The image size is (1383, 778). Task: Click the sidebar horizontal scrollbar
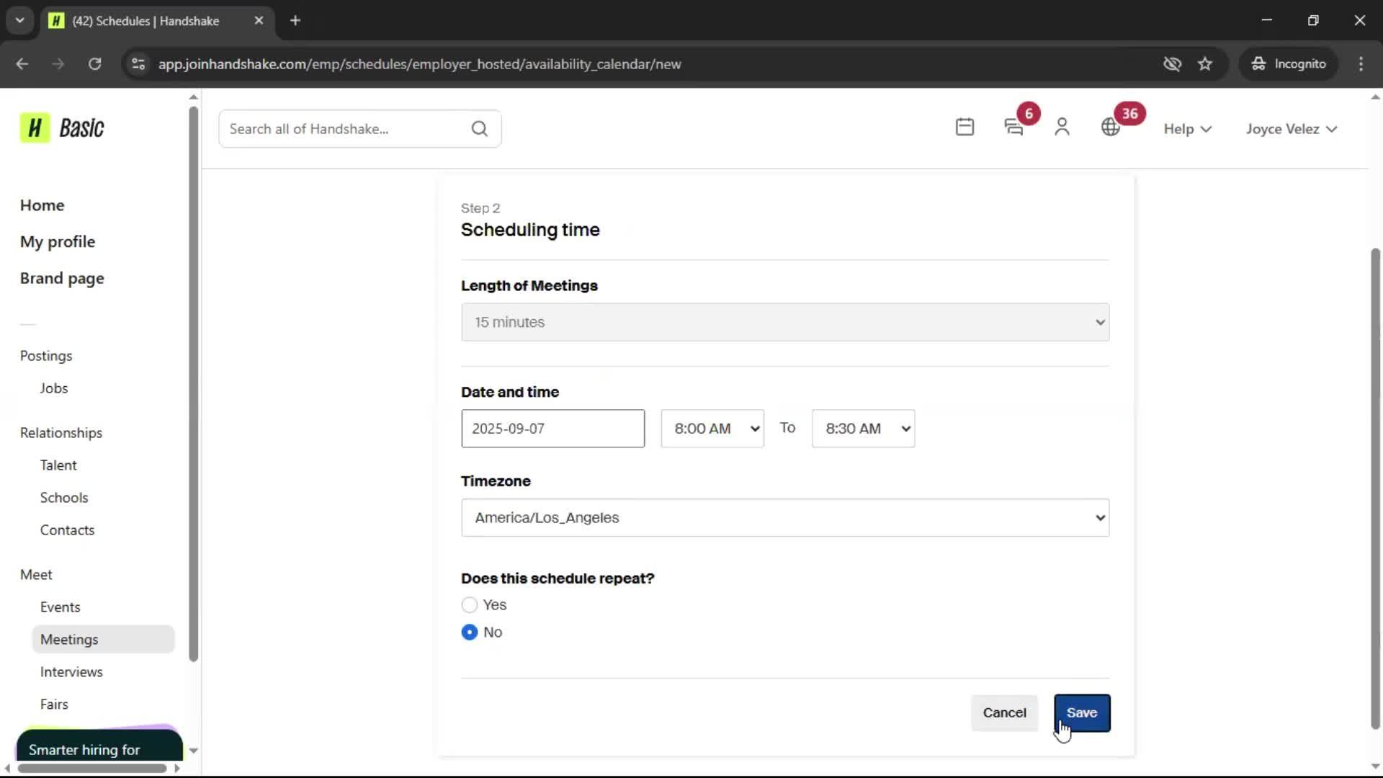91,768
